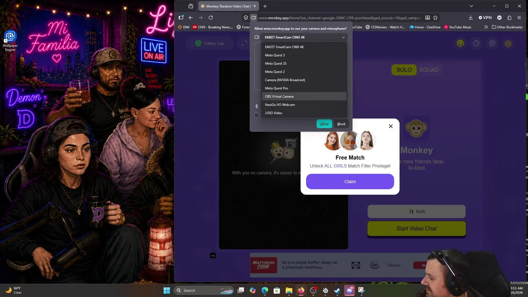
Task: Block camera and microphone access
Action: (341, 124)
